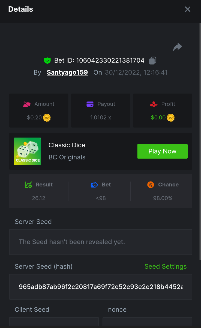Open Seed Settings link
This screenshot has width=201, height=328.
(166, 266)
